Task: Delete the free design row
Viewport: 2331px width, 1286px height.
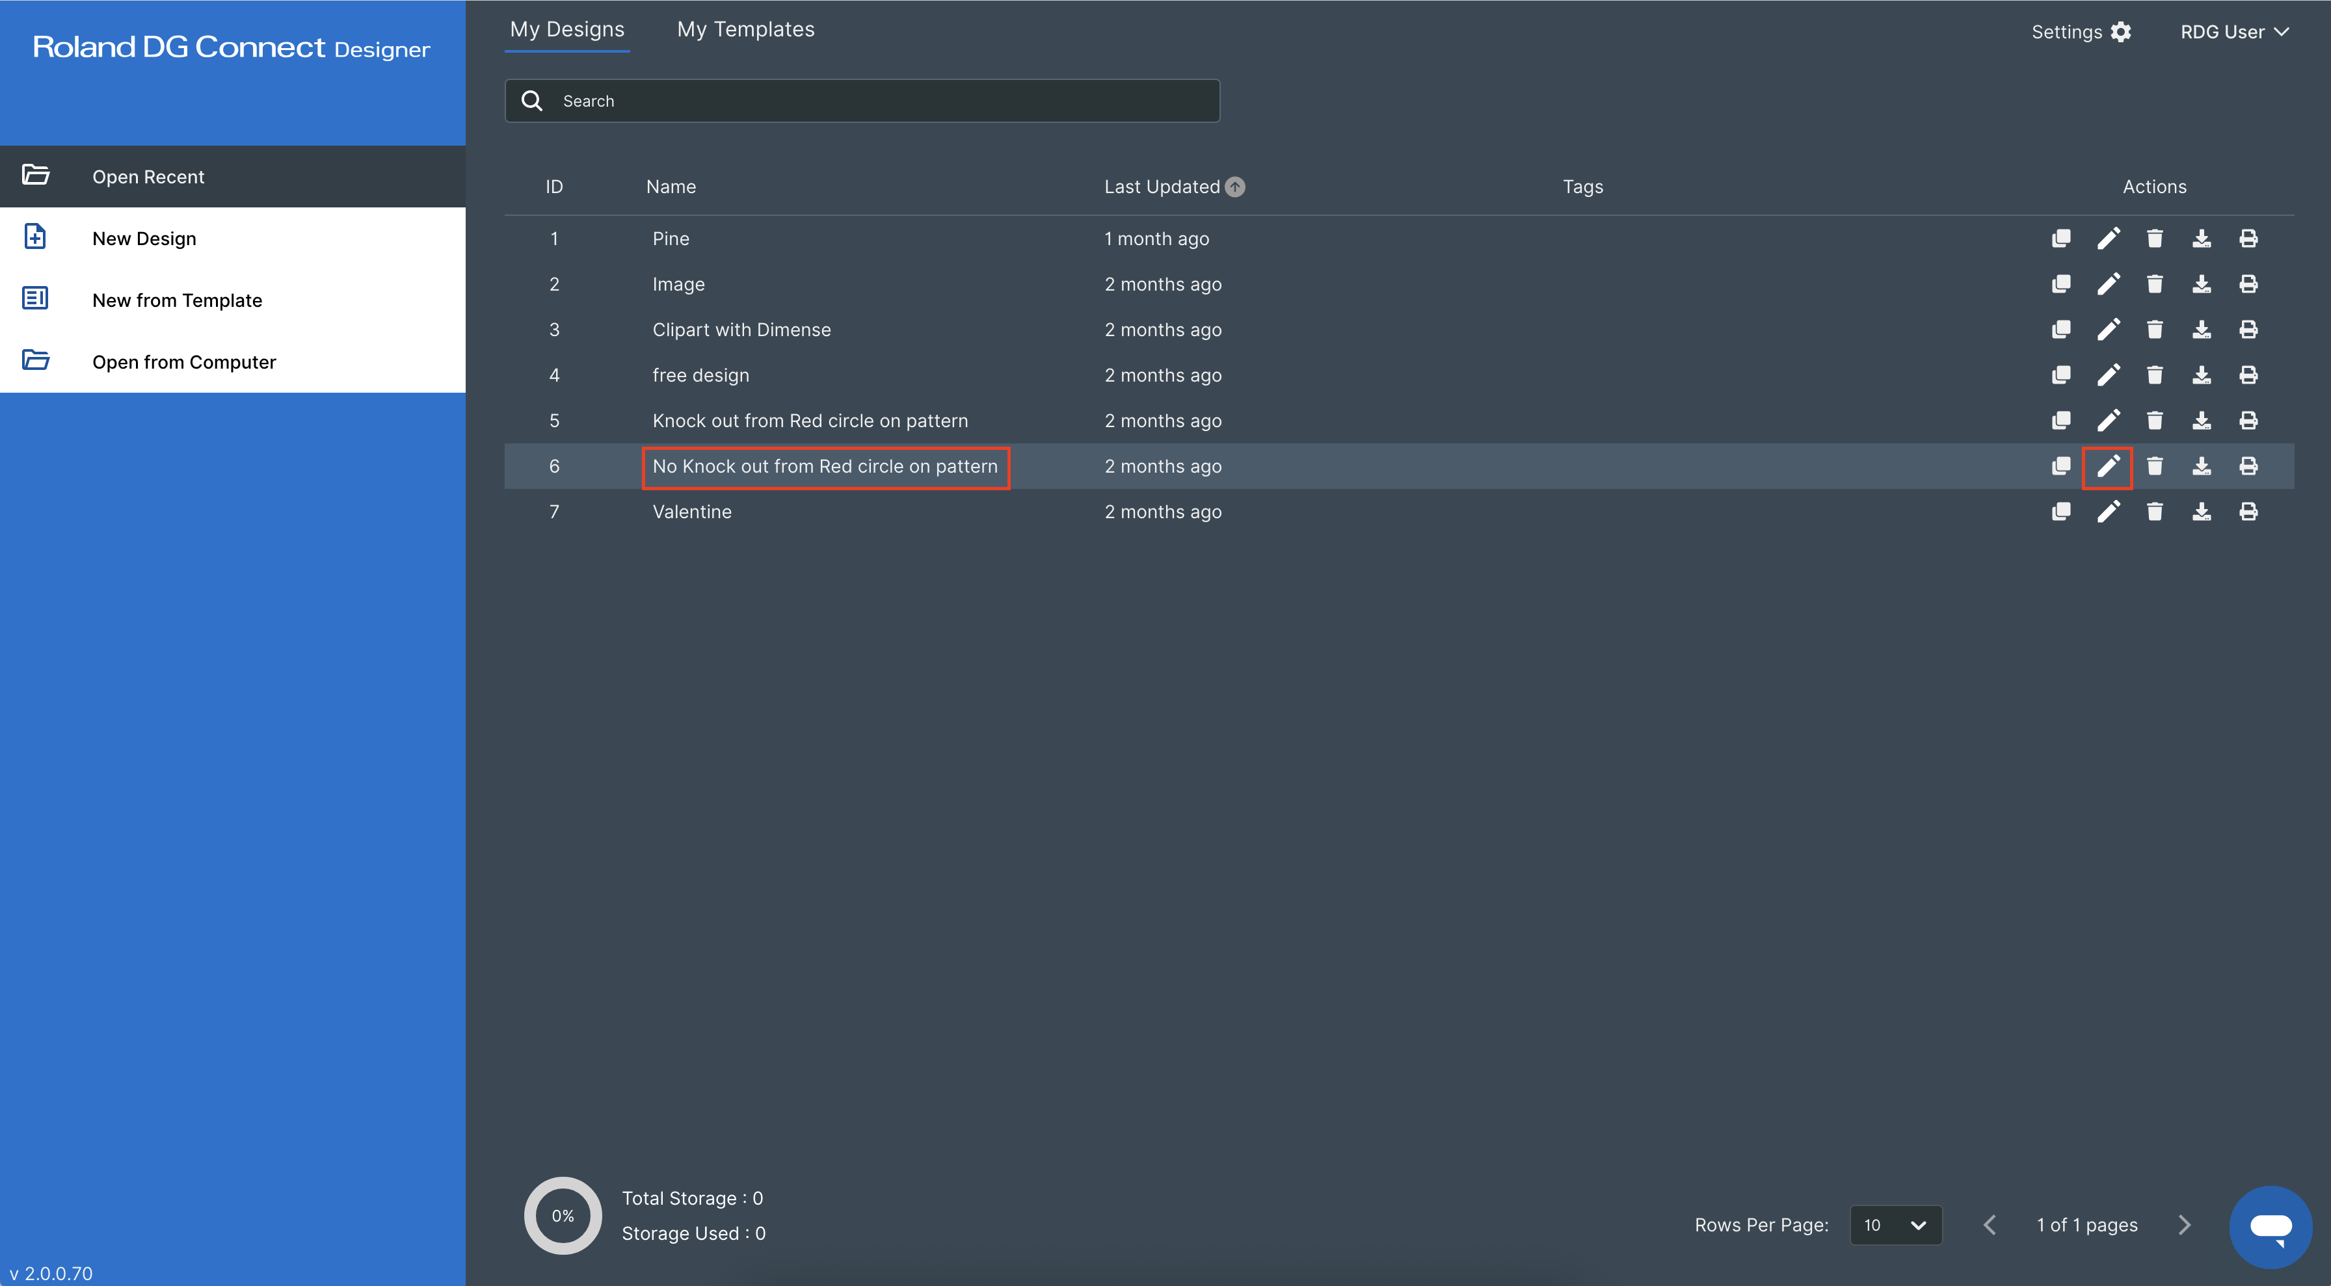Action: (2155, 375)
